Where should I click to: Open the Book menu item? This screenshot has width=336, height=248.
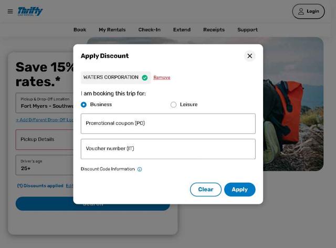(80, 29)
